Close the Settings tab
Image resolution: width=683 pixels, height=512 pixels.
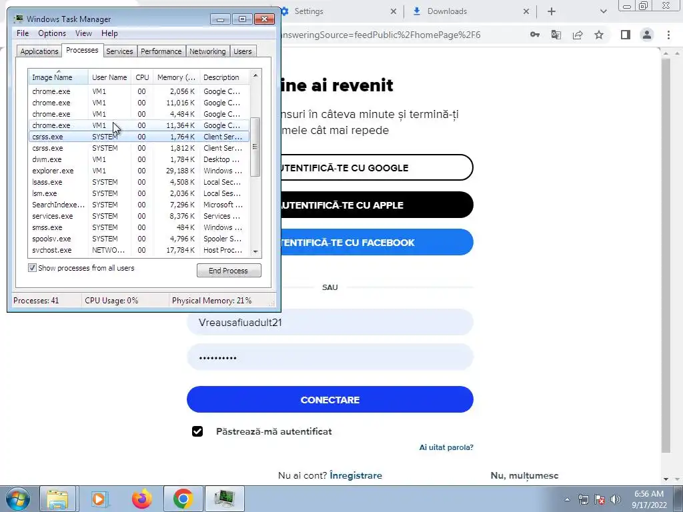tap(394, 12)
